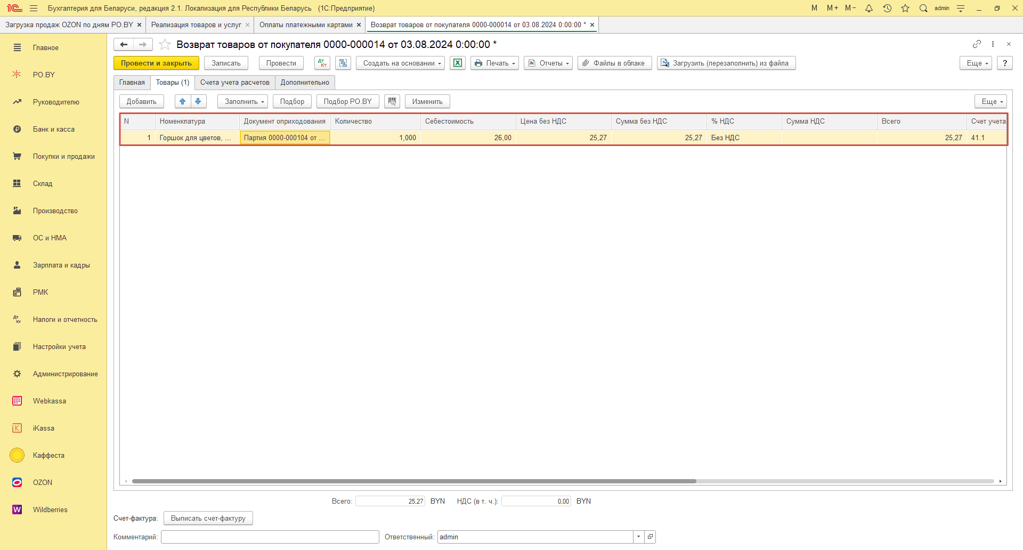This screenshot has width=1023, height=550.
Task: Open Реализация товаров и услуг tab
Action: tap(196, 25)
